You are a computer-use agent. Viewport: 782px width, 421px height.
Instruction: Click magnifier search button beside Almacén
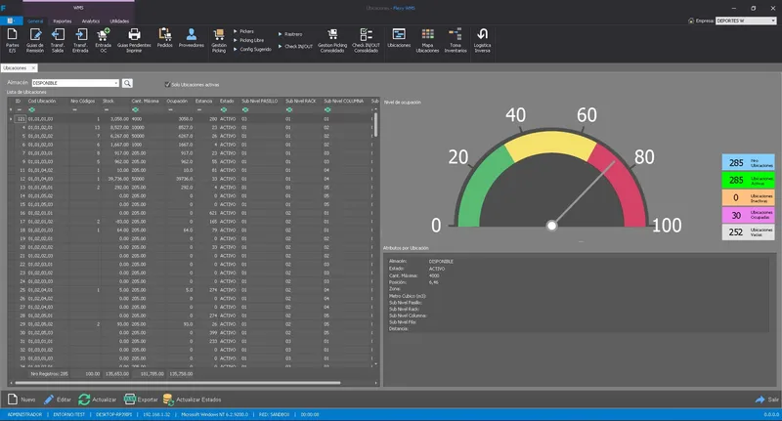[x=127, y=83]
